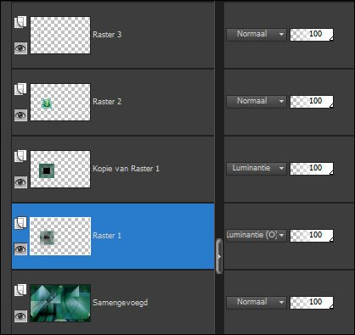Click the Samengevoegd layer thumbnail

point(60,303)
